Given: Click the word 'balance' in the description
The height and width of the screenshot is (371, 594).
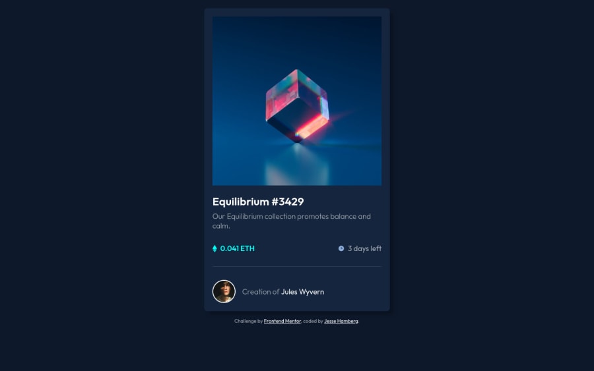Looking at the screenshot, I should point(343,216).
